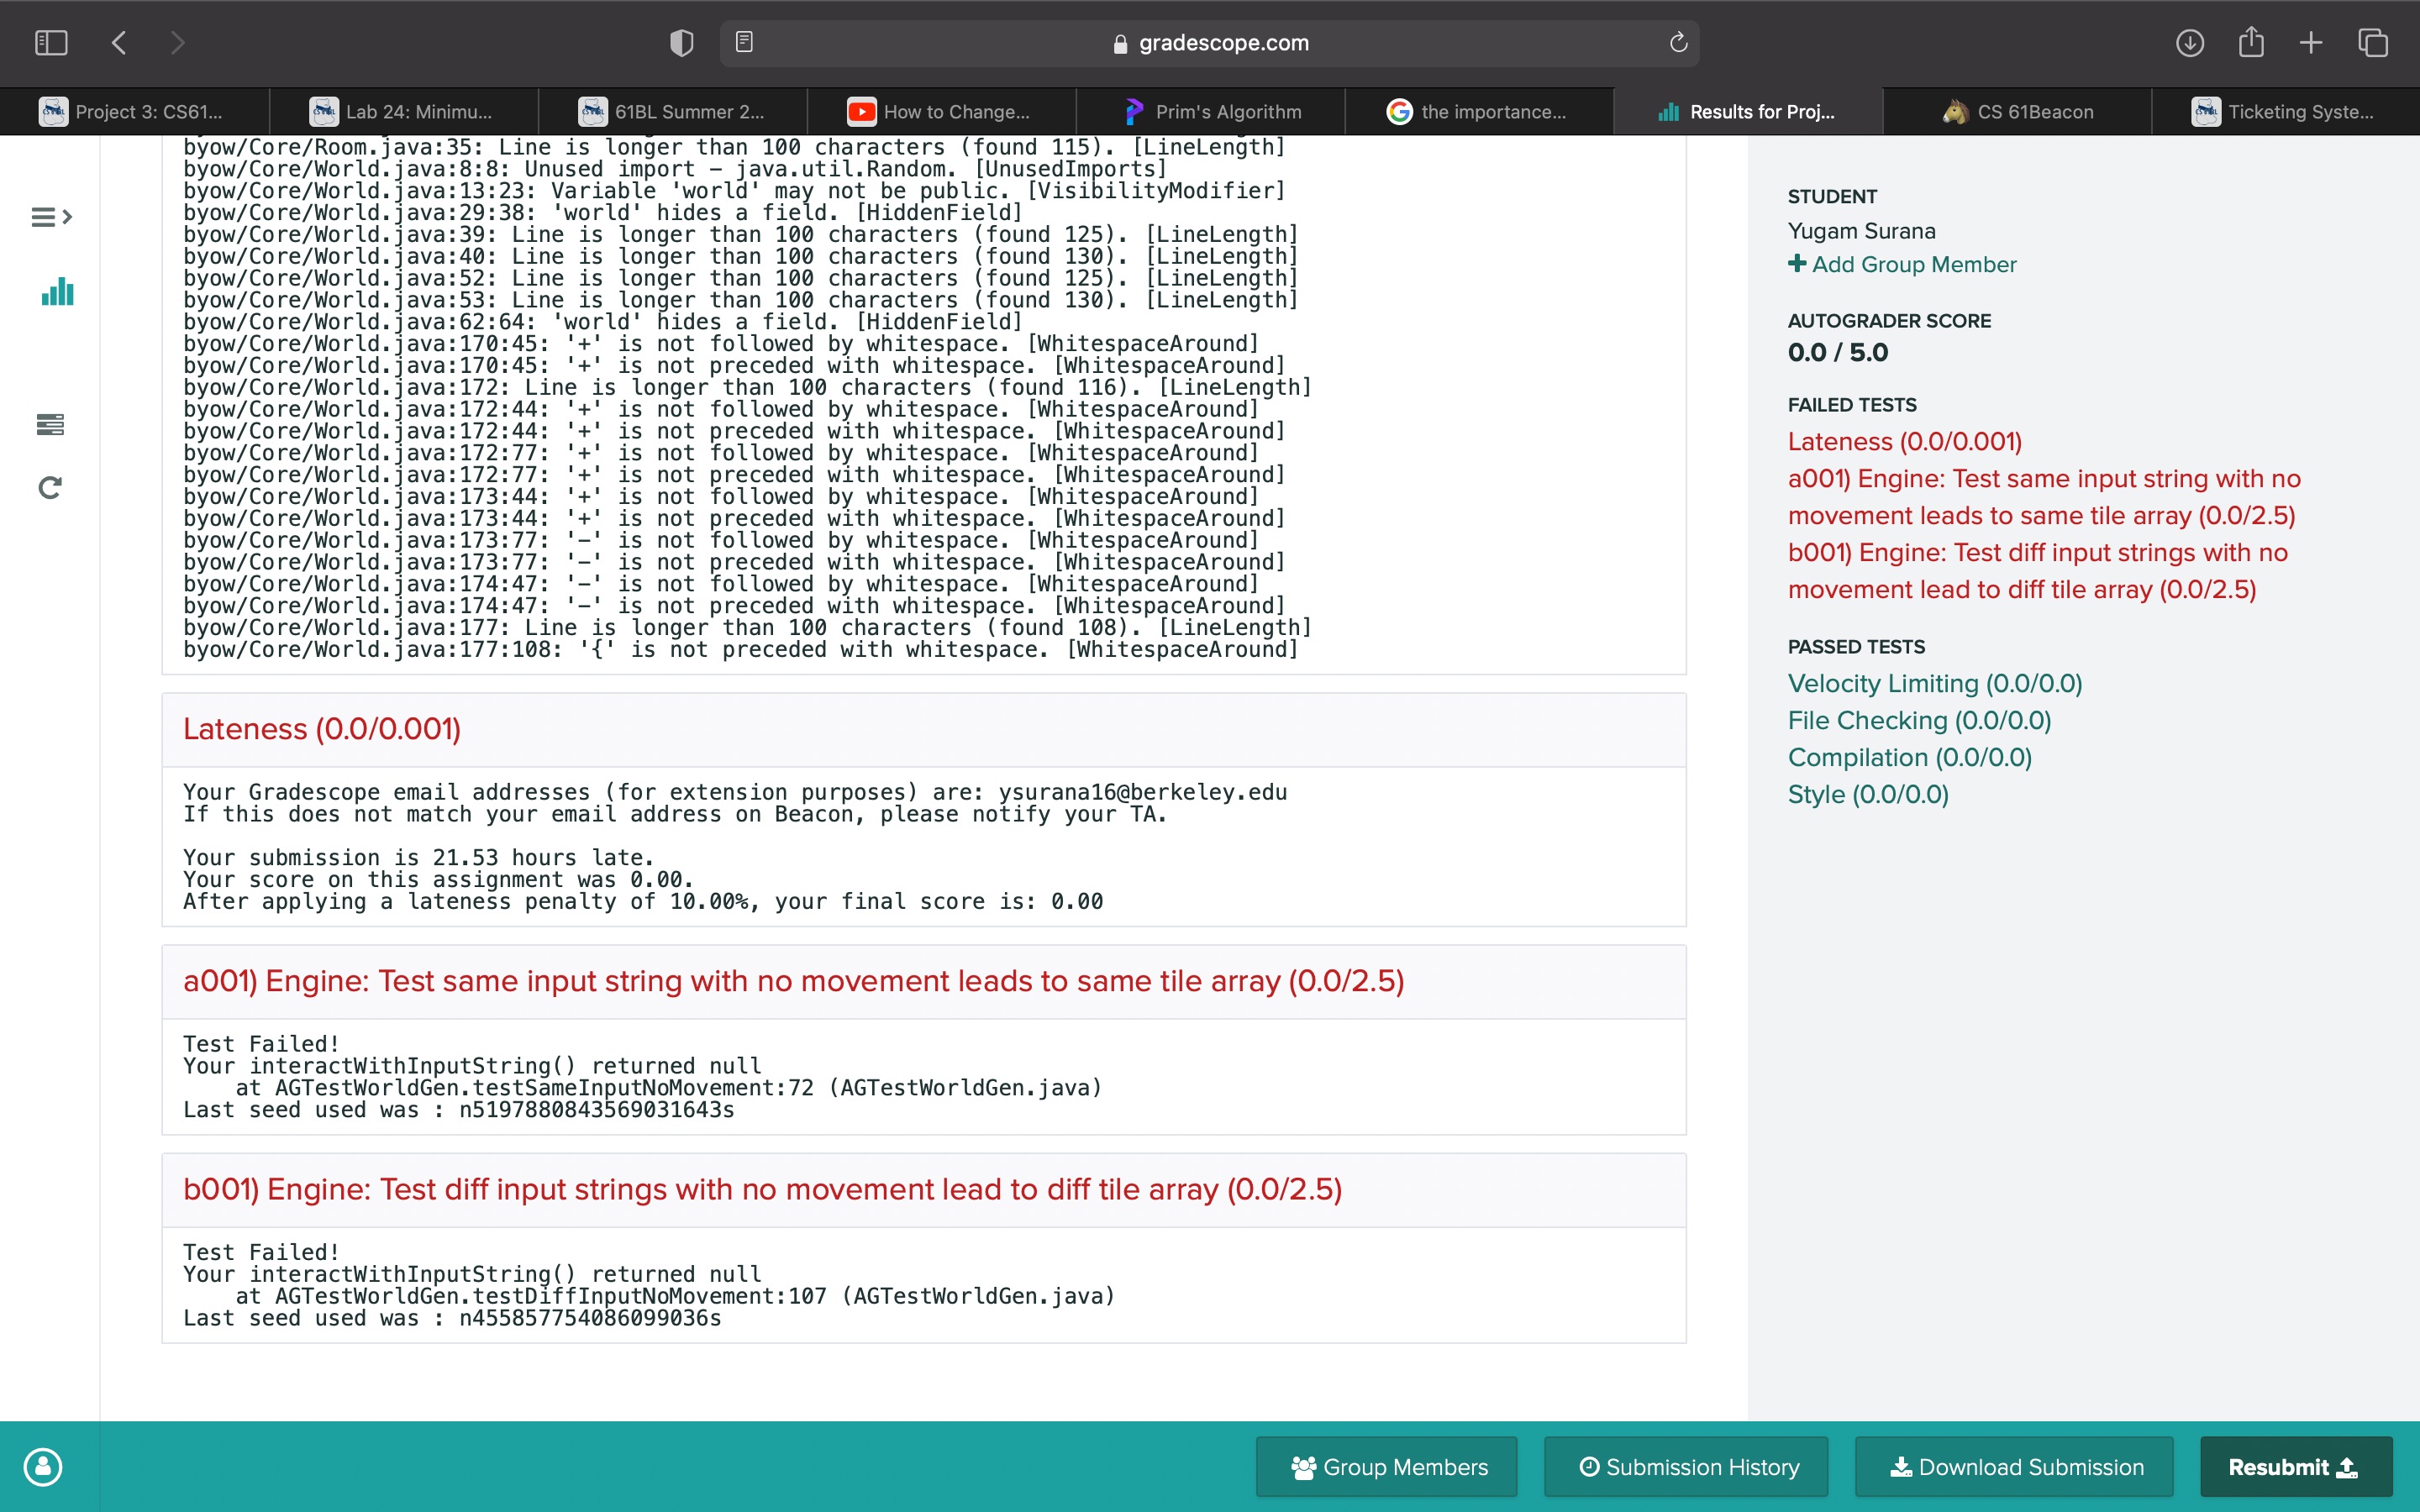
Task: Toggle Safari sidebar panel
Action: tap(51, 43)
